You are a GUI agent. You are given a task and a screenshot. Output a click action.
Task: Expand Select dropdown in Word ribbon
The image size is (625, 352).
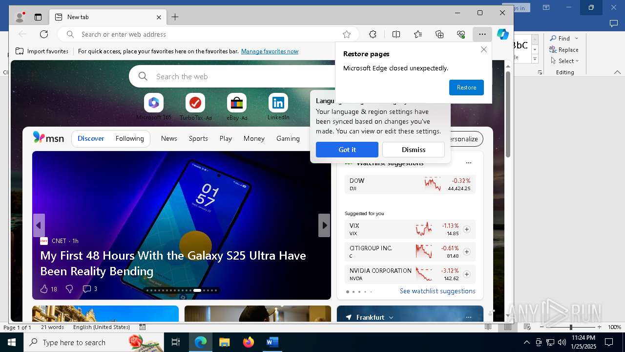tap(577, 61)
